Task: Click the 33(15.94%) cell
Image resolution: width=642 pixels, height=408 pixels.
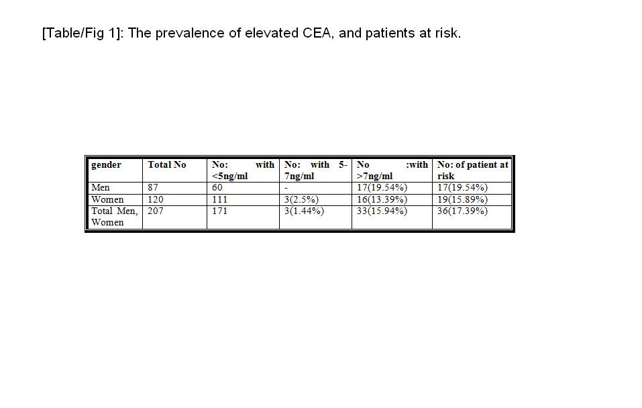Action: tap(382, 211)
